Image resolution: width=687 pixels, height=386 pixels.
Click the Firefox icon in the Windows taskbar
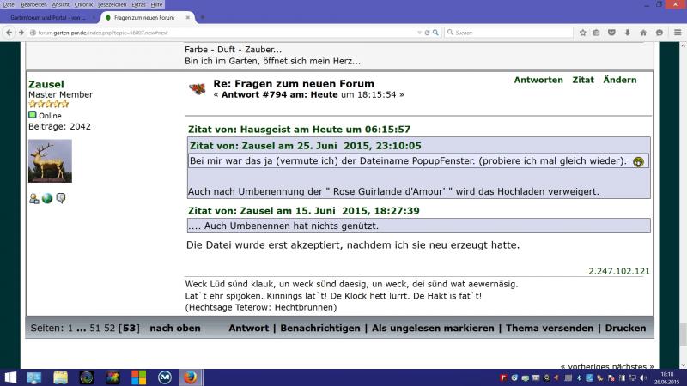pyautogui.click(x=190, y=377)
